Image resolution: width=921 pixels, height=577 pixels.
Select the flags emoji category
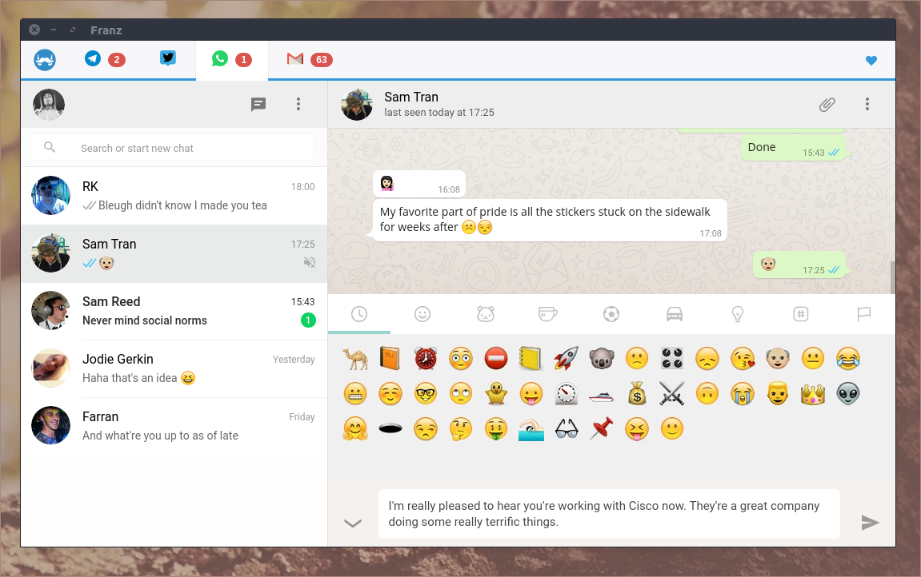863,313
